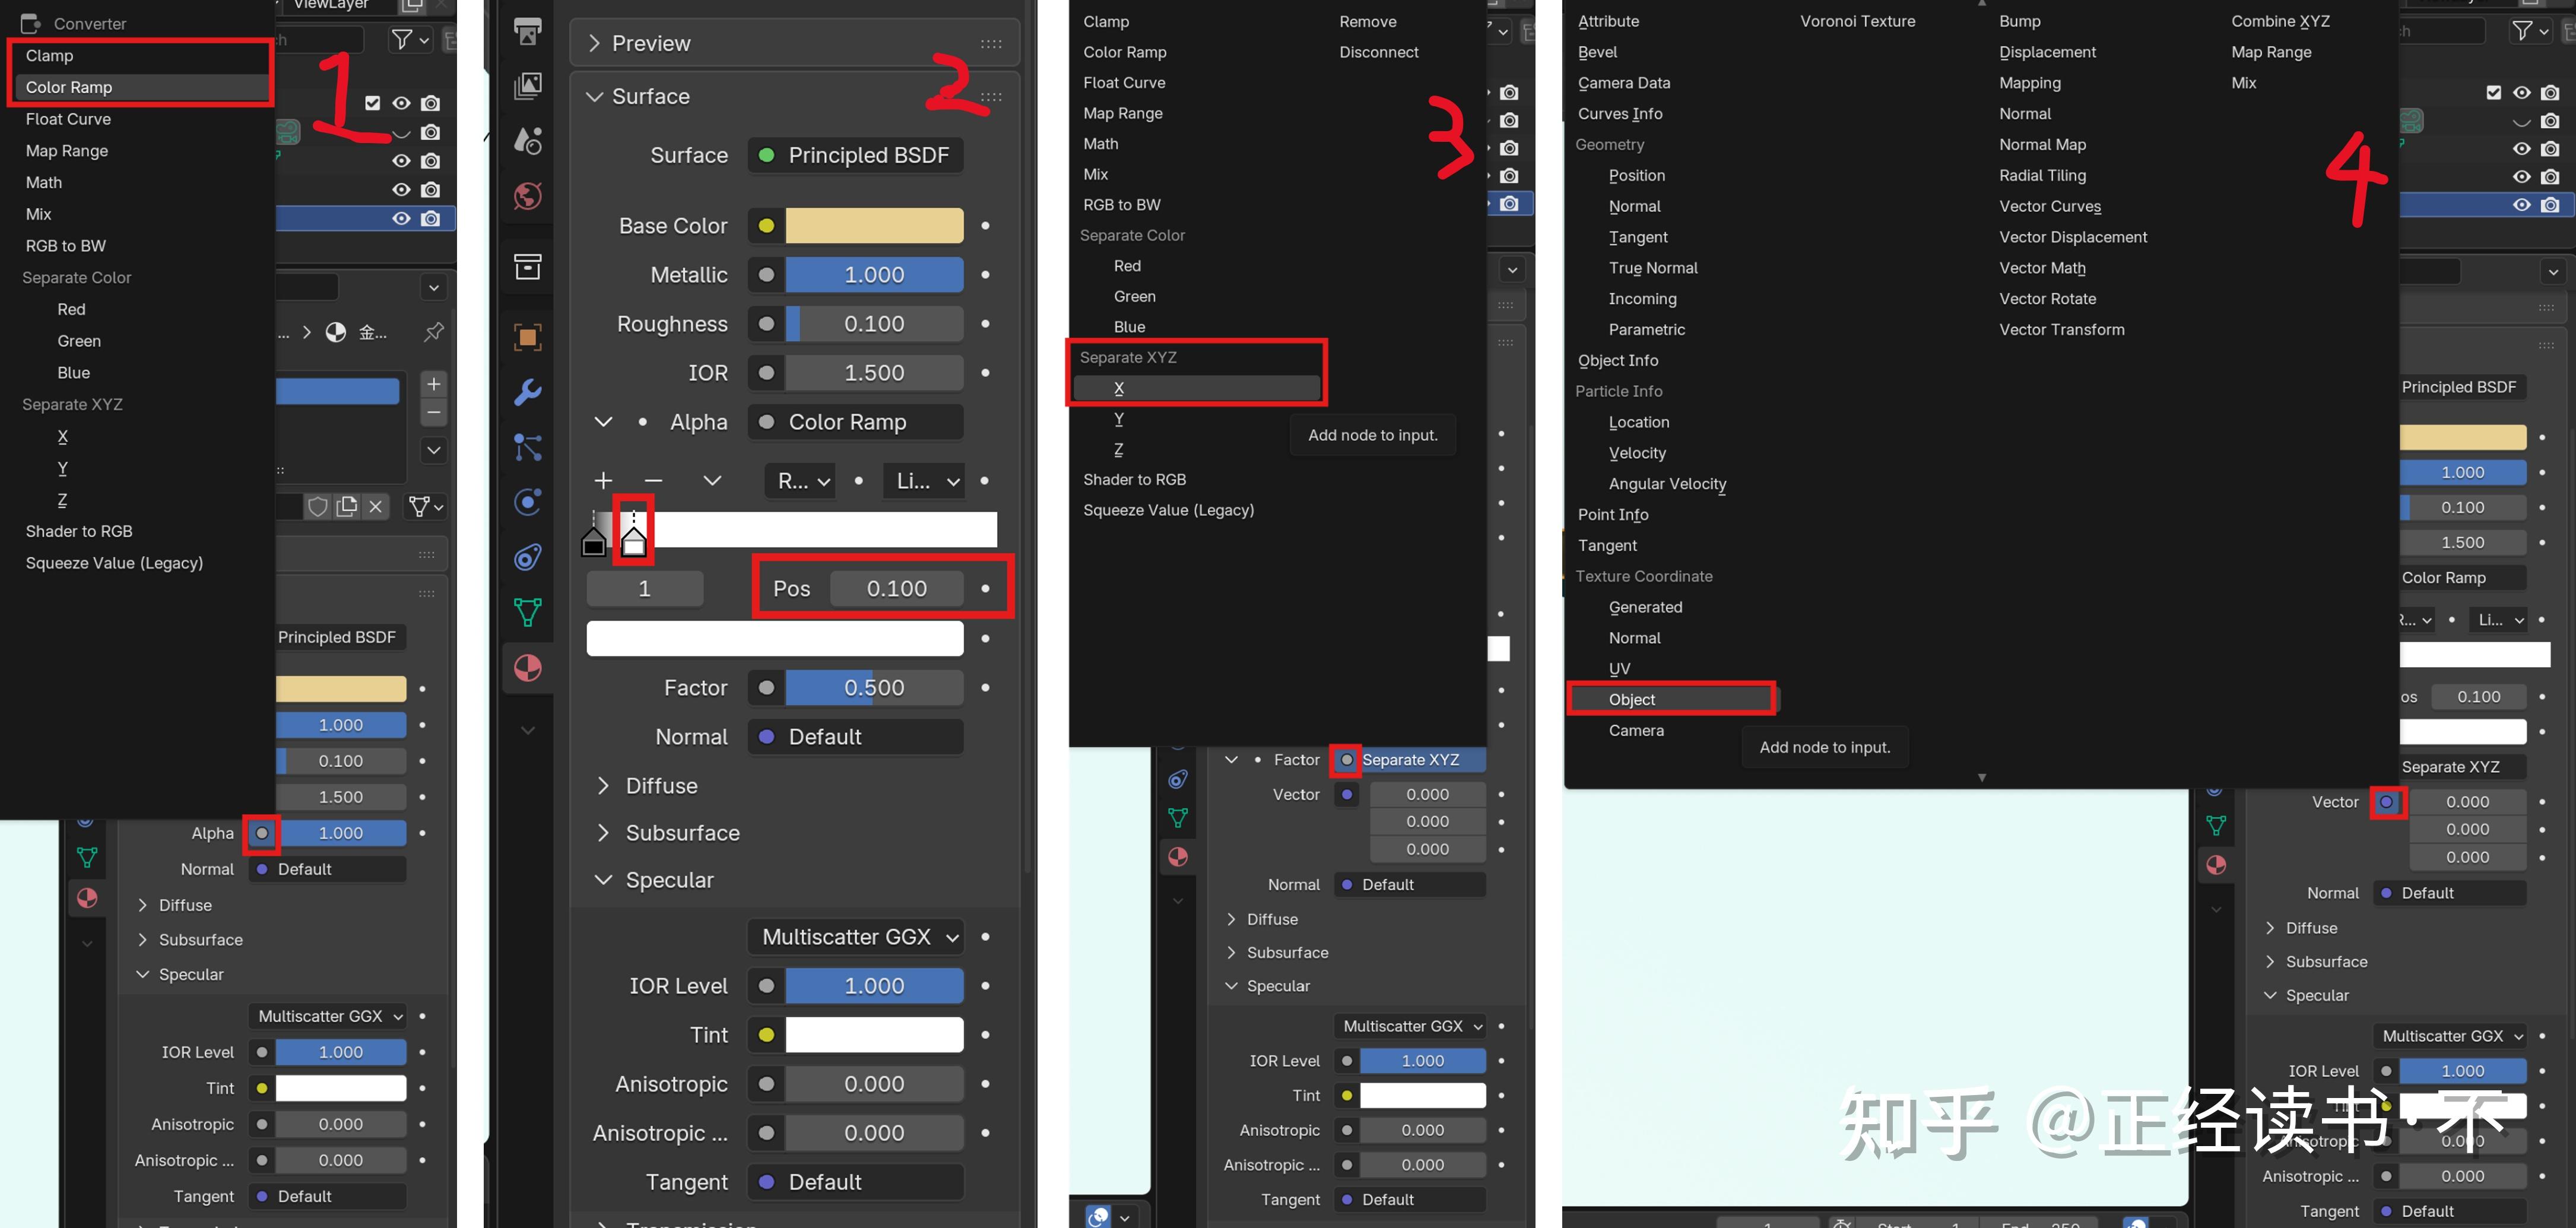Viewport: 2576px width, 1228px height.
Task: Toggle the metallic material sphere icon in the breadcrumb
Action: (336, 332)
